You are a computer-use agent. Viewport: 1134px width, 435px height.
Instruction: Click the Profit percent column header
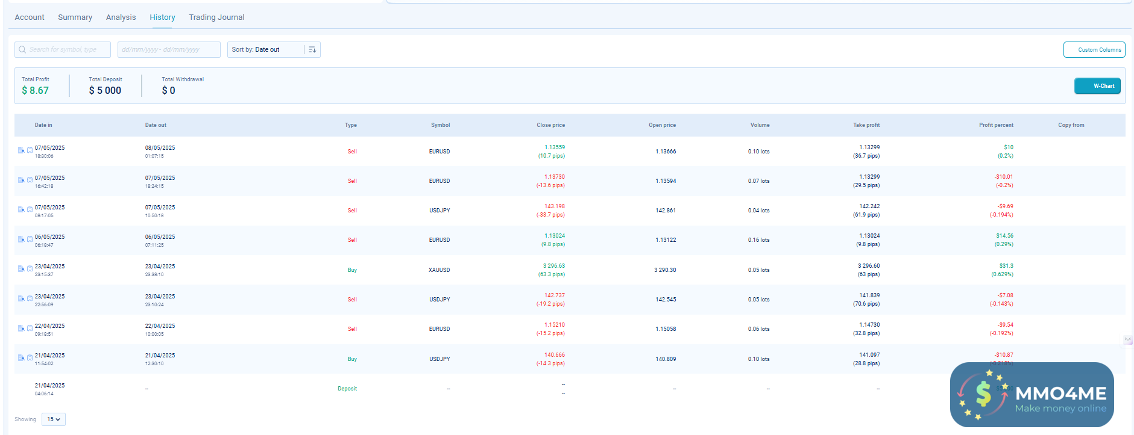coord(995,125)
